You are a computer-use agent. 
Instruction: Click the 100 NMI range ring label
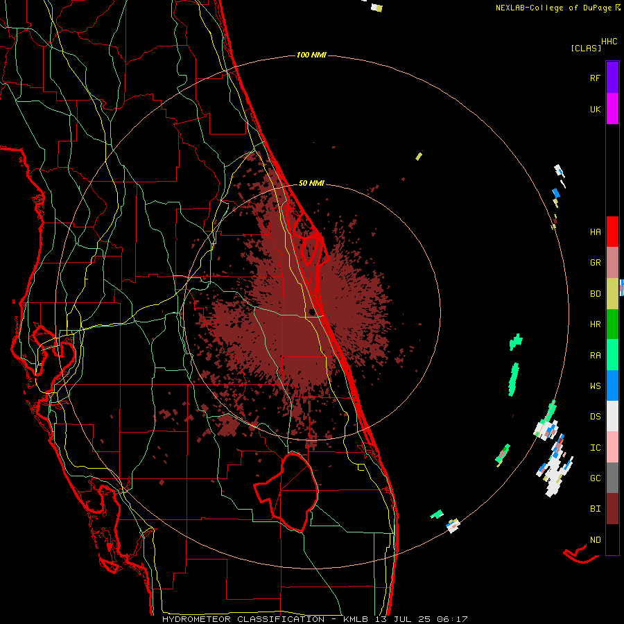point(311,55)
